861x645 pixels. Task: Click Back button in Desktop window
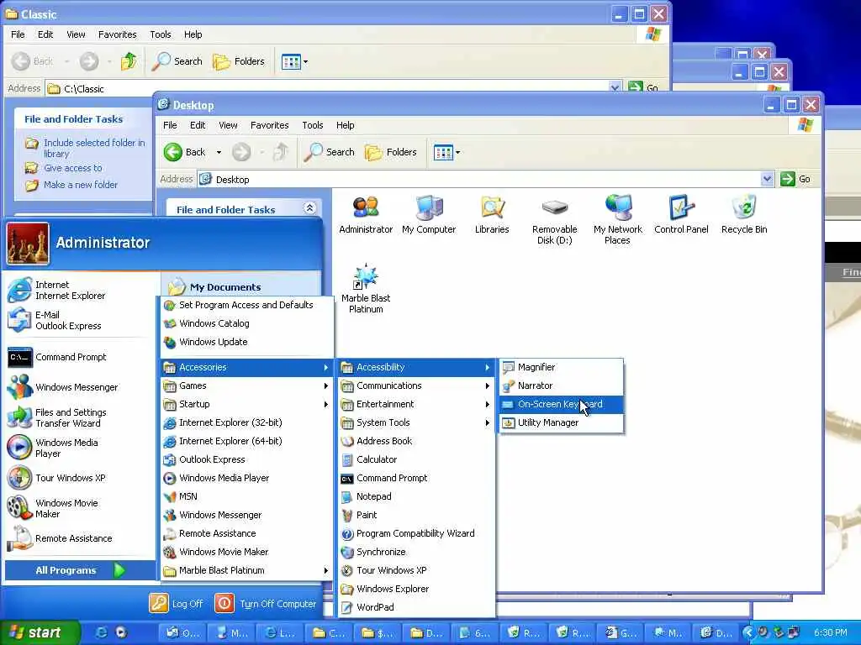(185, 152)
